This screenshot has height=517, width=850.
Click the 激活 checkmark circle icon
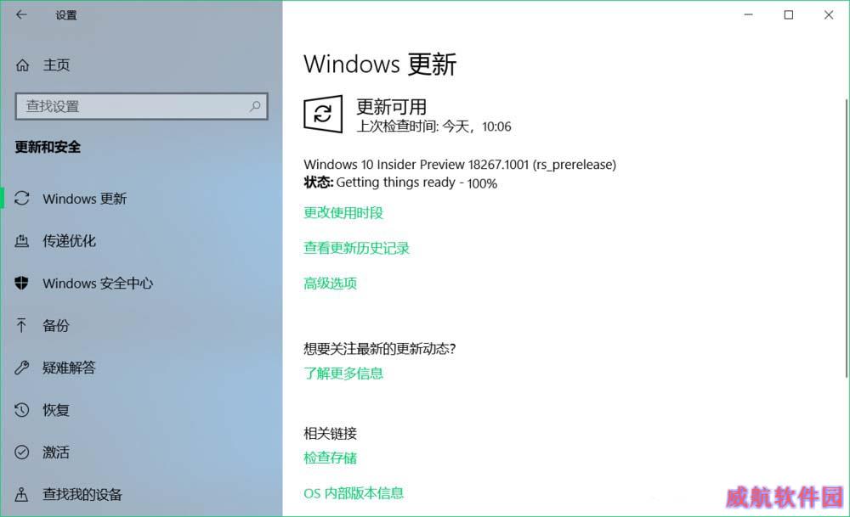point(22,452)
